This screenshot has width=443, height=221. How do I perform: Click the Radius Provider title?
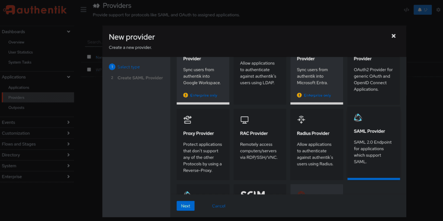[x=313, y=133]
